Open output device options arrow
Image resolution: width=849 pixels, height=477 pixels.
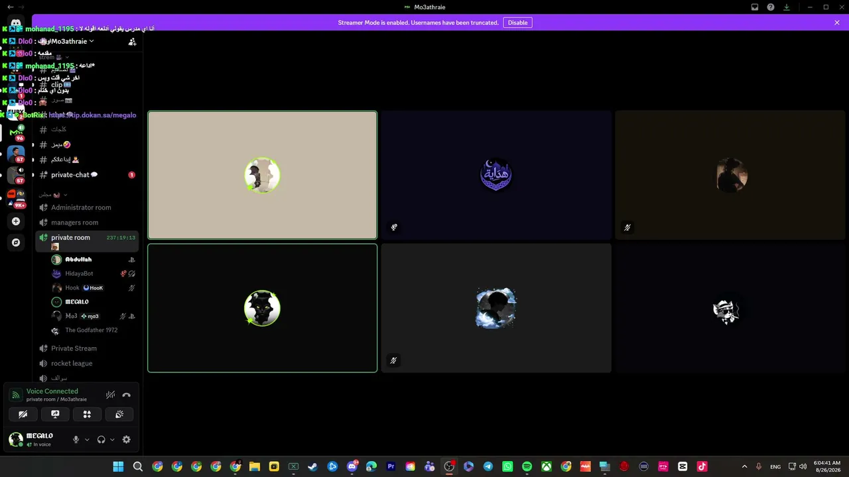(112, 439)
